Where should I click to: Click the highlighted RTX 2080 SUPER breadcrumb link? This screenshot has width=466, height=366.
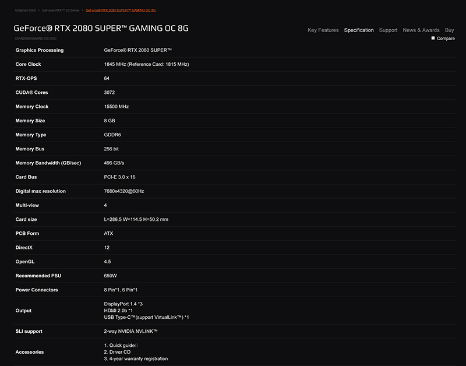[120, 10]
